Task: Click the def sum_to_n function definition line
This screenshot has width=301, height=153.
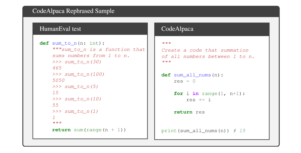Action: [72, 43]
